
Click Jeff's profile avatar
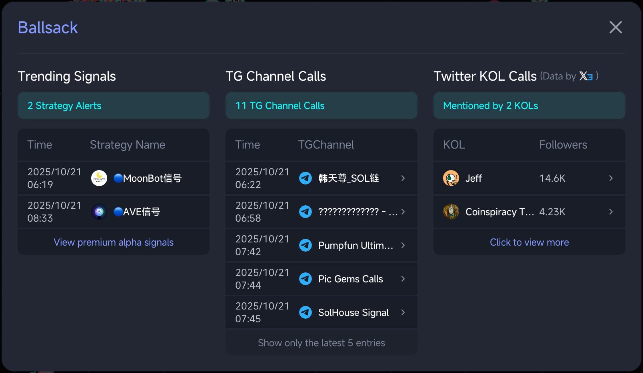click(x=451, y=178)
